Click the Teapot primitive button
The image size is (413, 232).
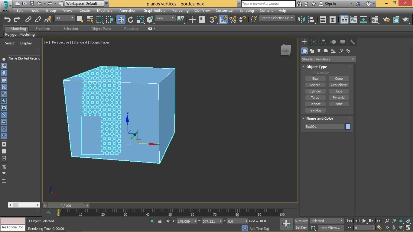[x=315, y=104]
